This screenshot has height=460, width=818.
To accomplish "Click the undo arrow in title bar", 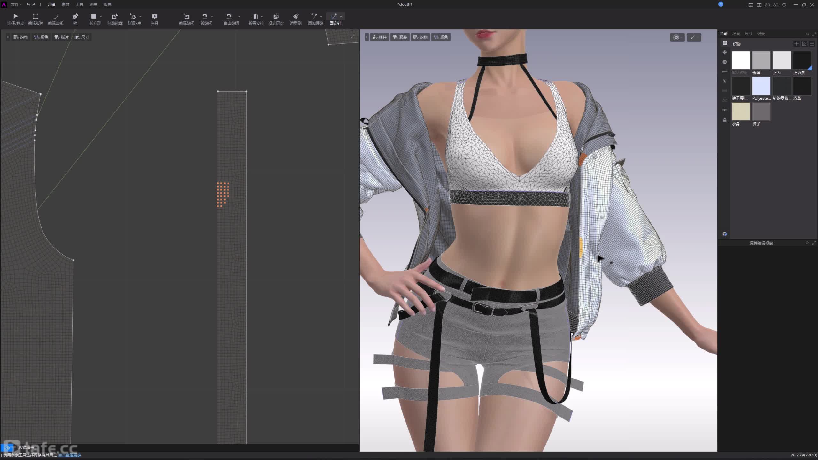I will click(x=28, y=4).
